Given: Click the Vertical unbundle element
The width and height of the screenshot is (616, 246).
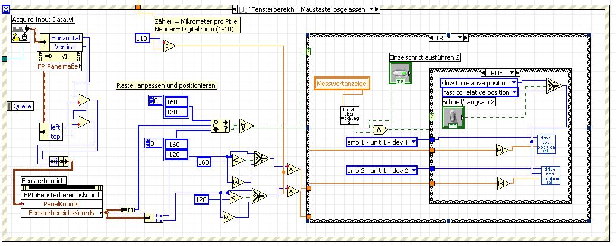Looking at the screenshot, I should click(65, 47).
